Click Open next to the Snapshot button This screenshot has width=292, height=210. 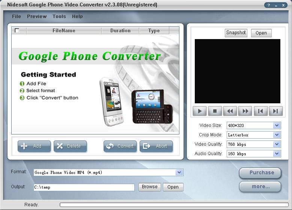(x=261, y=33)
